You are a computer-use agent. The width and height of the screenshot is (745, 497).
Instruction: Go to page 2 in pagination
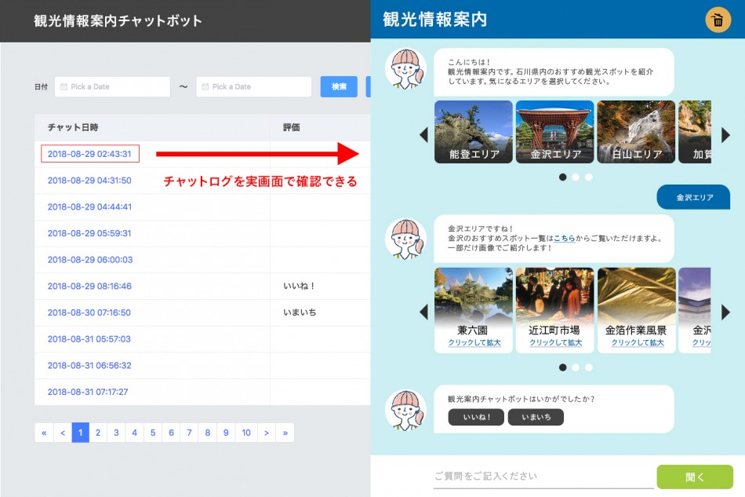click(98, 433)
